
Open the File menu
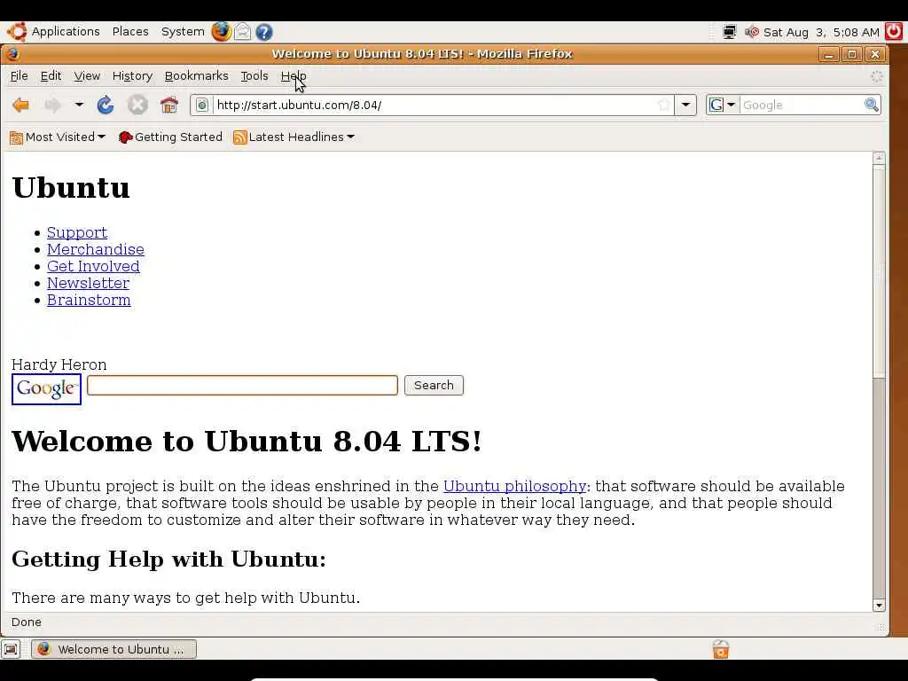pos(20,76)
